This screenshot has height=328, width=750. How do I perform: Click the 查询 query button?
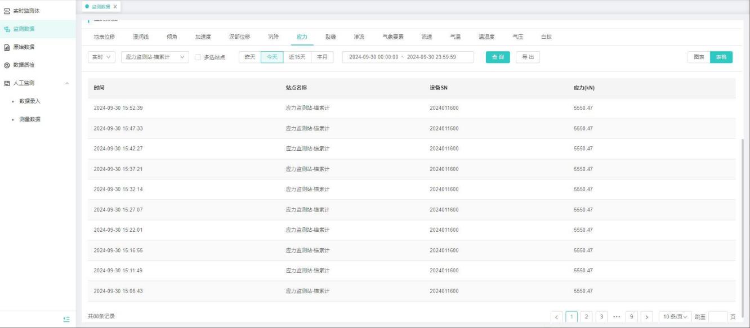[498, 57]
